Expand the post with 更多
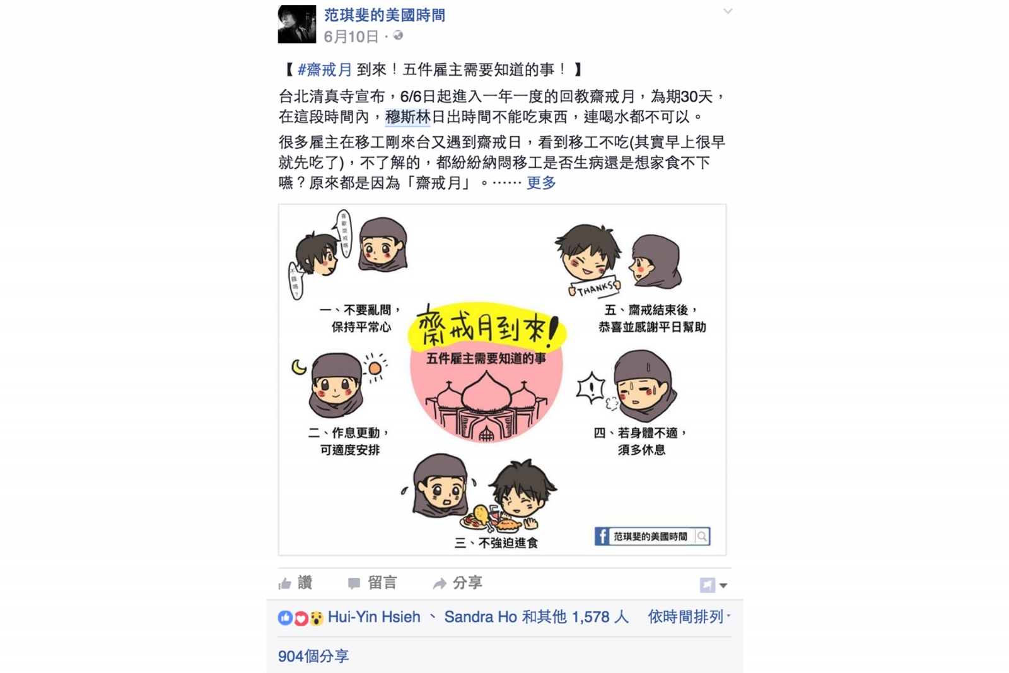This screenshot has width=1009, height=673. [541, 183]
